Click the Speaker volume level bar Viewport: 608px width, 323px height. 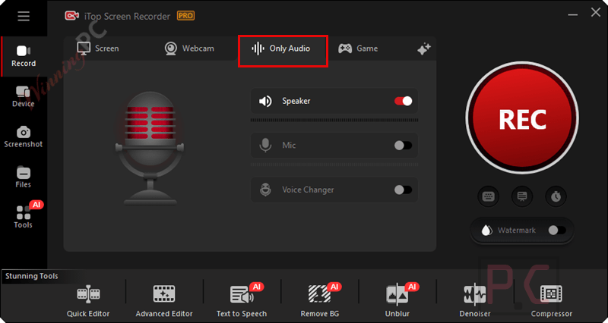click(x=334, y=121)
